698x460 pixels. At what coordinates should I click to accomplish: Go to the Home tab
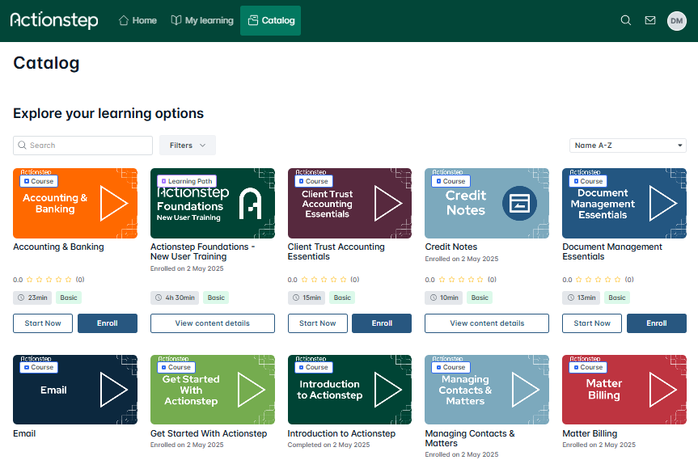point(137,20)
